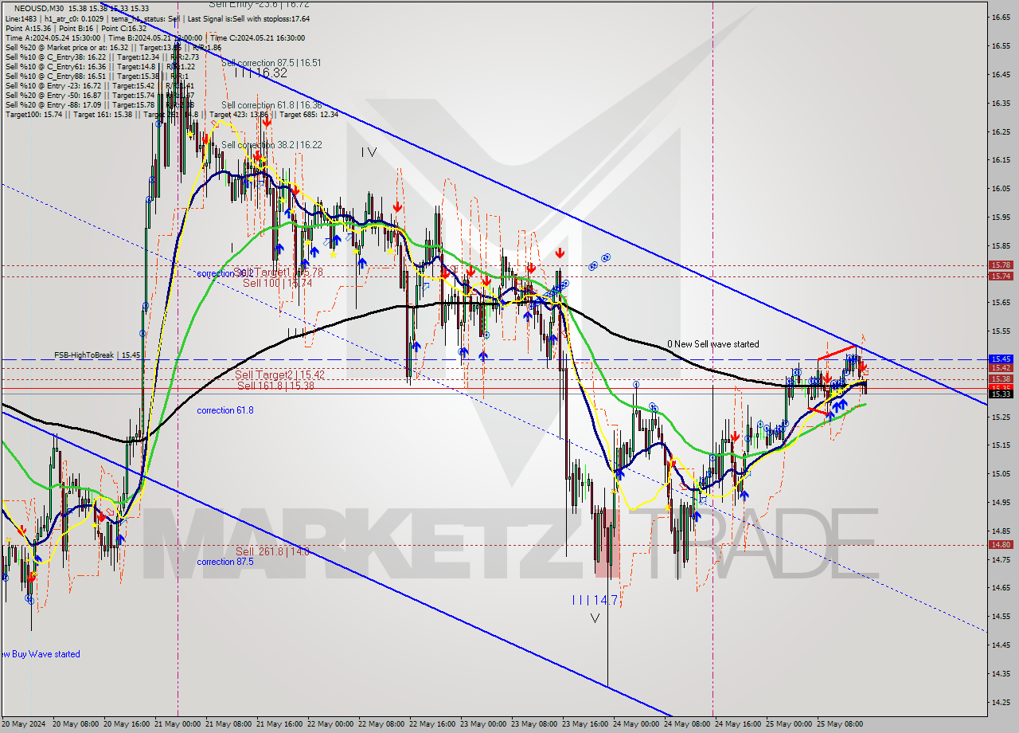
Task: Click the red 15.42 axis price tag
Action: [x=1001, y=368]
